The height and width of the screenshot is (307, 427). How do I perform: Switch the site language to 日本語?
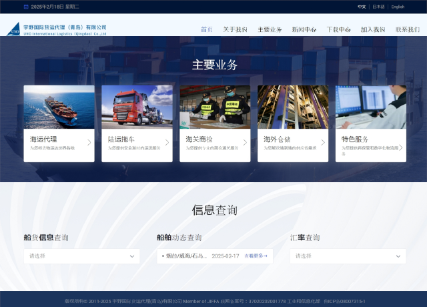[x=378, y=7]
